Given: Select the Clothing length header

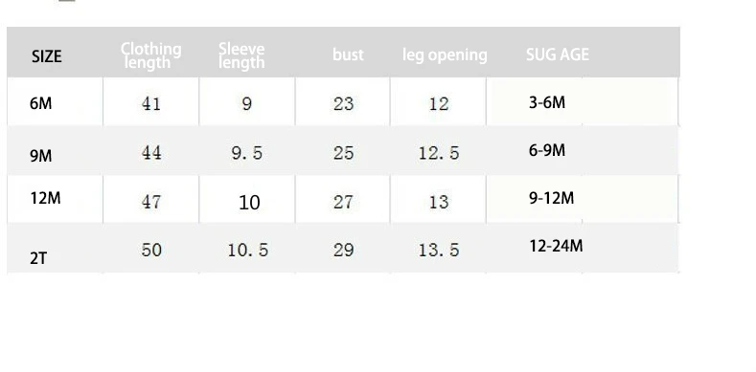Looking at the screenshot, I should pyautogui.click(x=150, y=55).
